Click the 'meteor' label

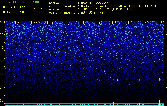[38, 8]
